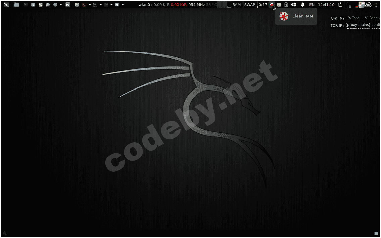Click the CPU load graph in panel
The image size is (381, 238).
pos(224,5)
